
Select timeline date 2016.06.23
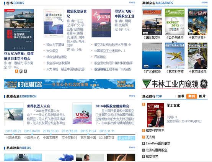13,131
